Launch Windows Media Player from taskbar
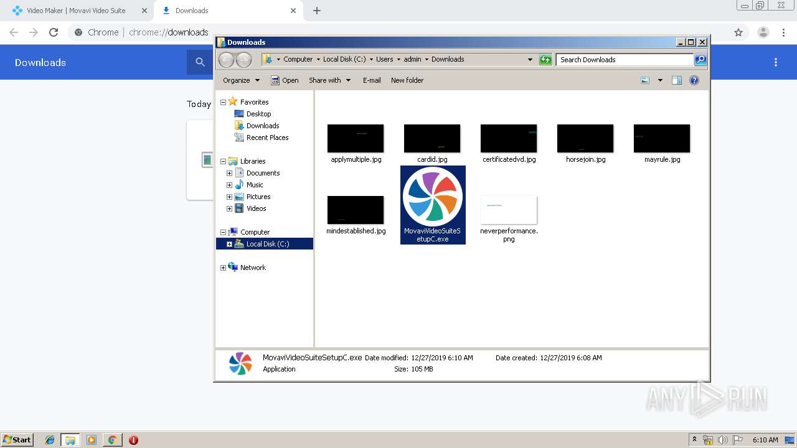 pos(92,440)
